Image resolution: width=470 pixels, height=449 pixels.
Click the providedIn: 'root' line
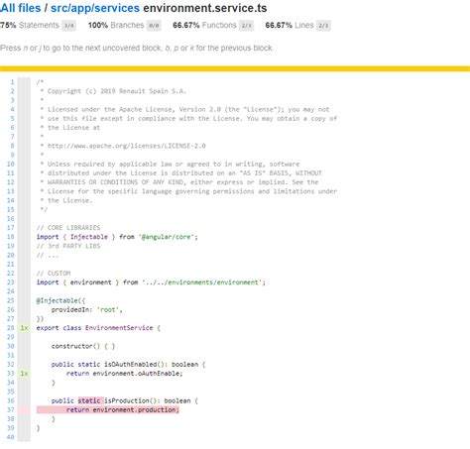(87, 310)
